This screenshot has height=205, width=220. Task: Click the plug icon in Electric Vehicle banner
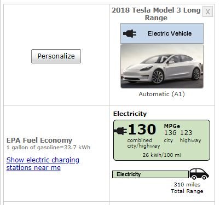[130, 33]
